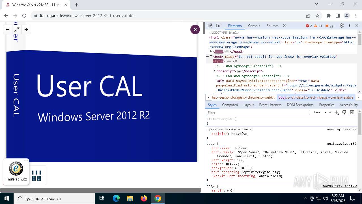This screenshot has height=204, width=362.
Task: Toggle the computed styles sidebar icon
Action: (x=352, y=112)
